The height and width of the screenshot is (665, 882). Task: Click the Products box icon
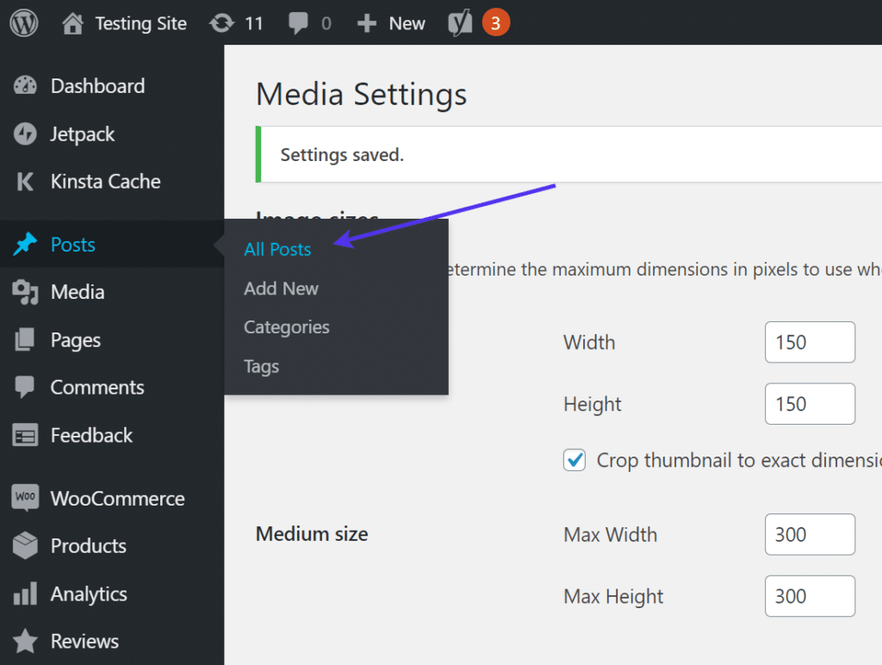(x=26, y=545)
